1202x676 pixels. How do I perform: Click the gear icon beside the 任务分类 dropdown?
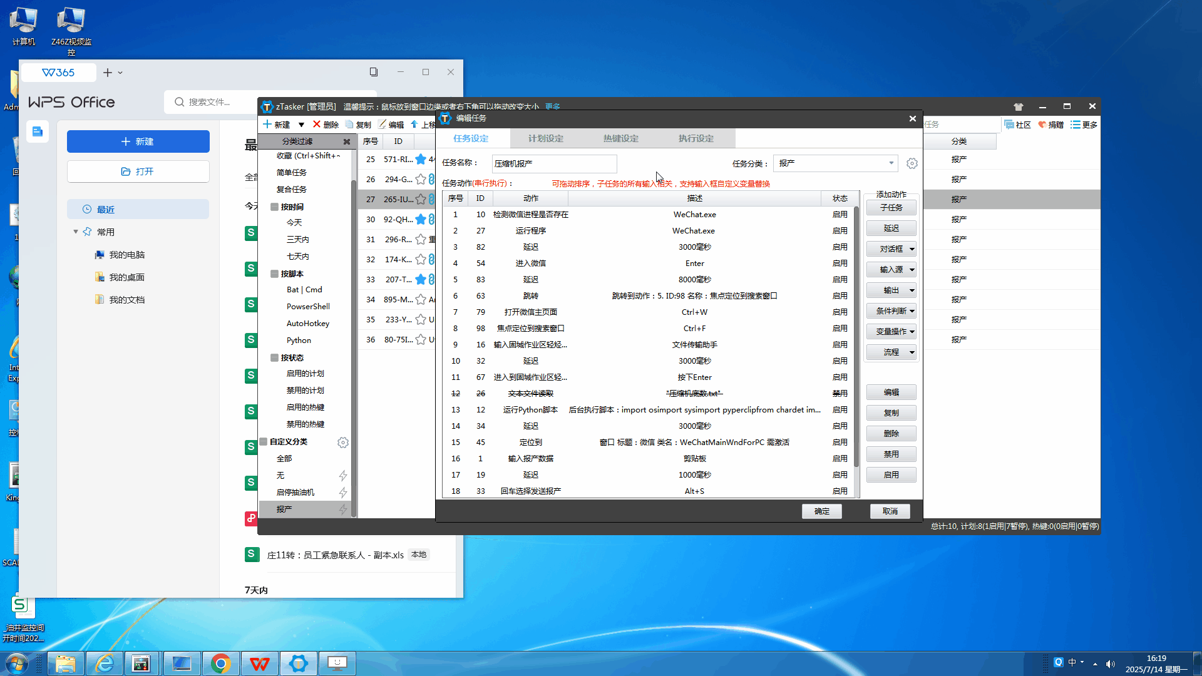point(912,163)
